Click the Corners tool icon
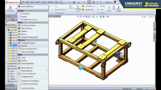161x90 pixels. (x=70, y=7)
